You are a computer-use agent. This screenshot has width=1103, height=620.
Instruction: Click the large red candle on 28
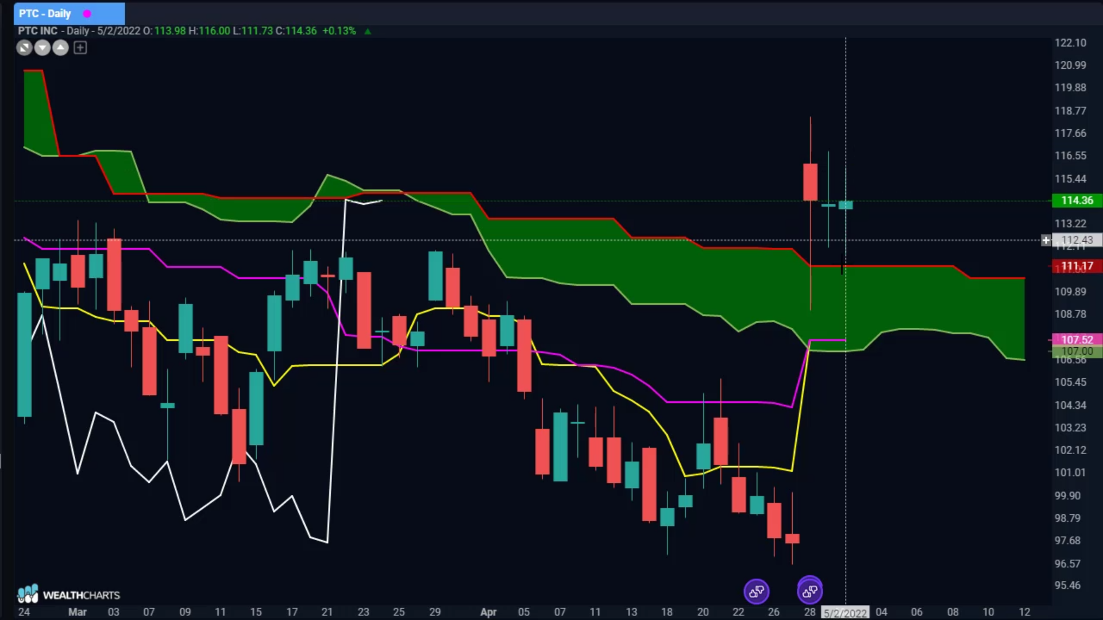[810, 182]
